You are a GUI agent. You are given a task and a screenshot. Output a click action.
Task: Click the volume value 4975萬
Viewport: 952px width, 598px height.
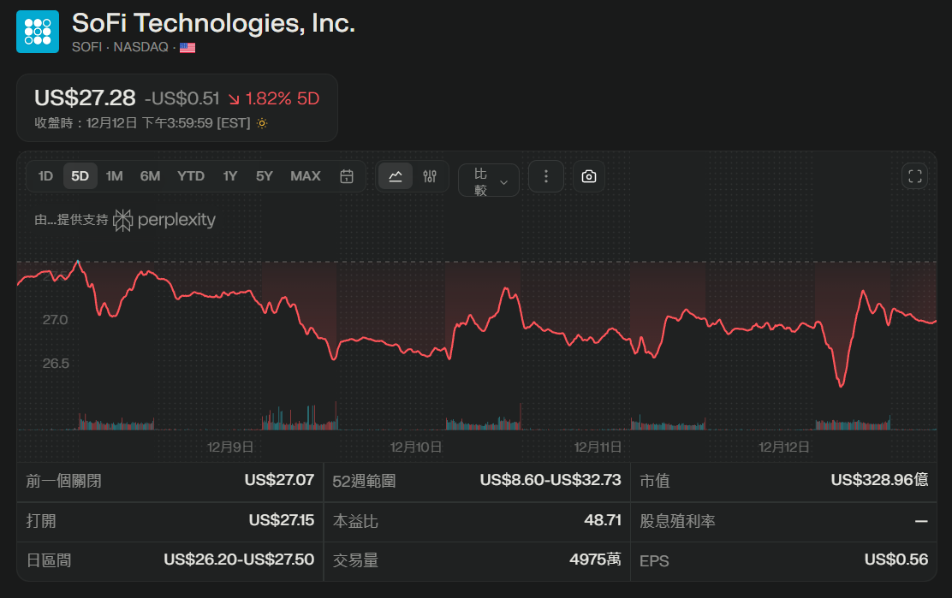[595, 560]
